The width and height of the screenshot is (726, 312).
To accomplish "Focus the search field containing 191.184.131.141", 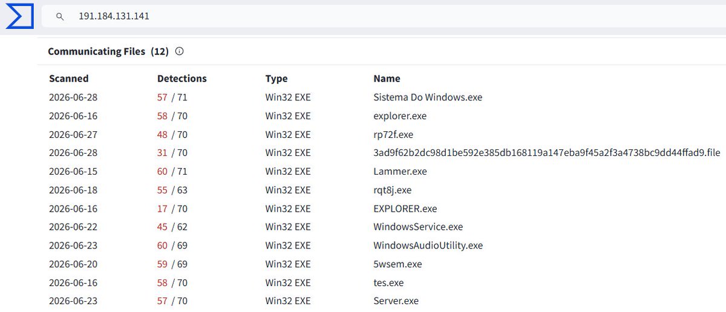I will pyautogui.click(x=384, y=16).
